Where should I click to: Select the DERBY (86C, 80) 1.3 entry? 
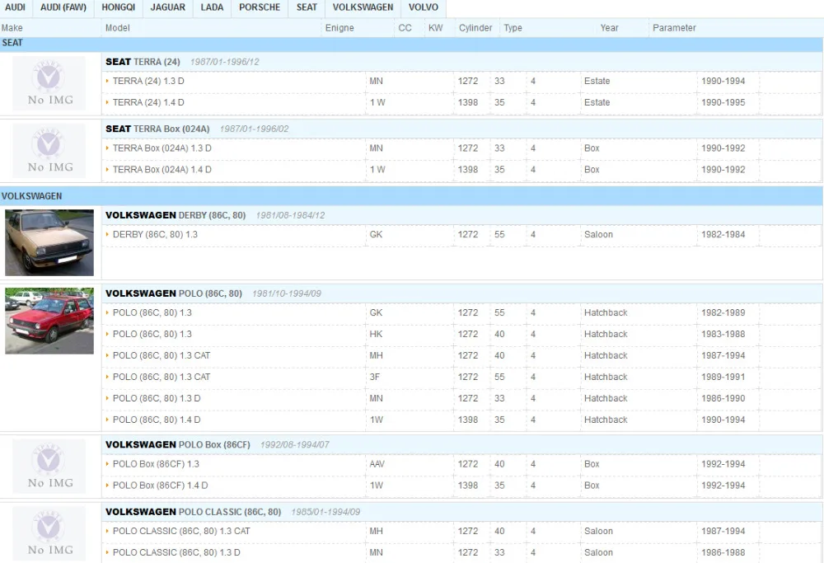tap(155, 234)
